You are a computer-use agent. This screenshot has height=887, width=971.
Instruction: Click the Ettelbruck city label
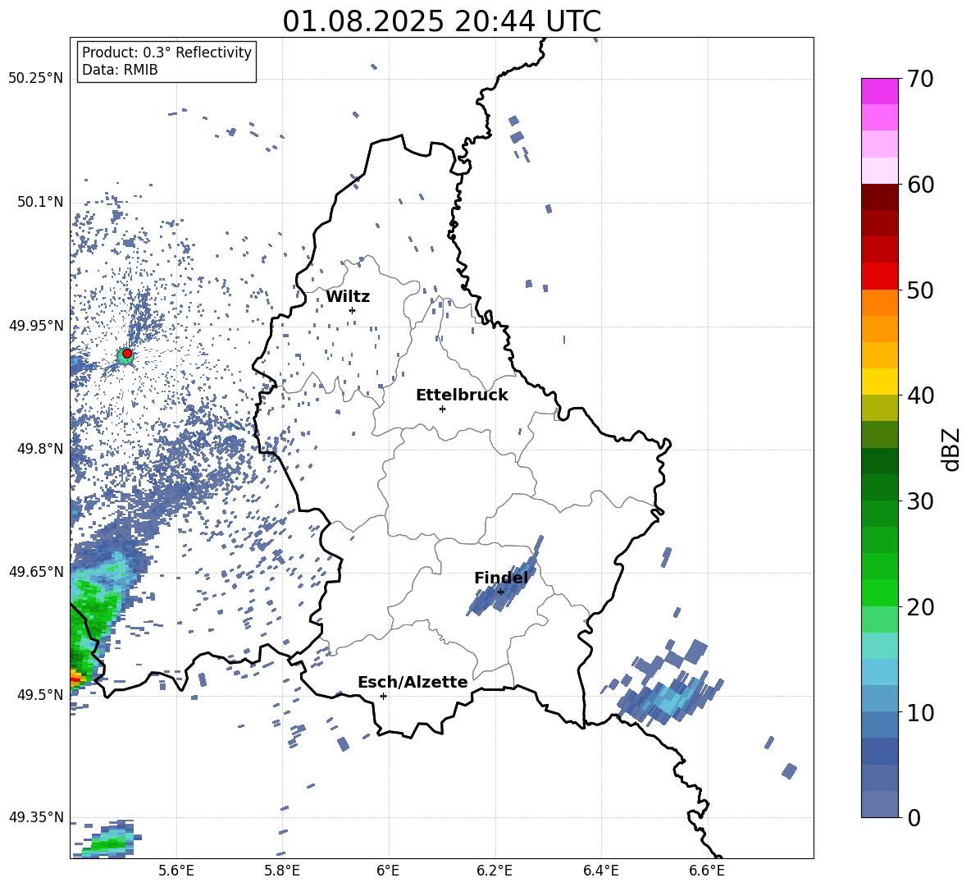pyautogui.click(x=462, y=395)
